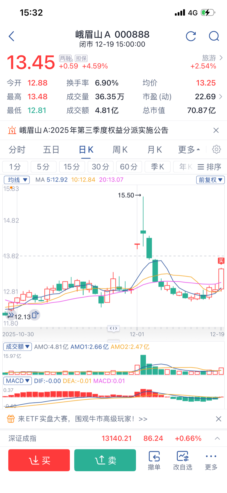Open the 前复权 adjustment dropdown

210,180
